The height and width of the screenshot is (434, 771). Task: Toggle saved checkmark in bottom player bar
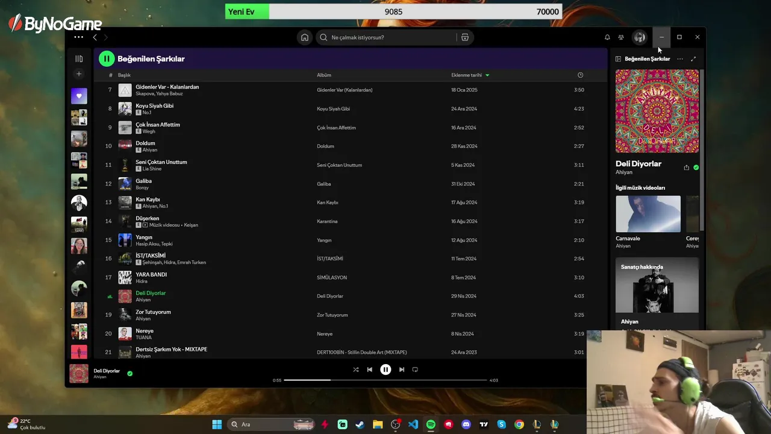pyautogui.click(x=130, y=374)
